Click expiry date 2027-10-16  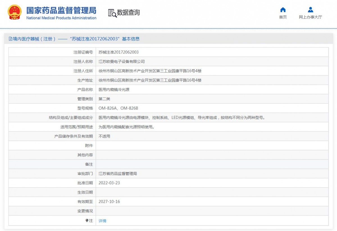[x=109, y=201]
